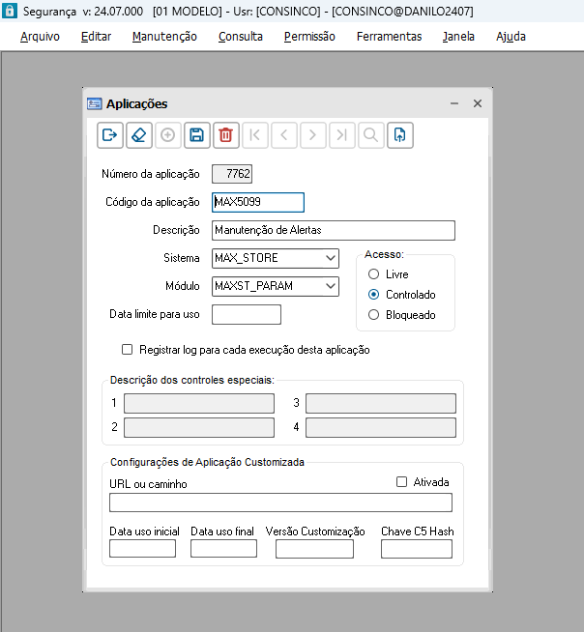Click the Data uso final field

click(x=224, y=549)
